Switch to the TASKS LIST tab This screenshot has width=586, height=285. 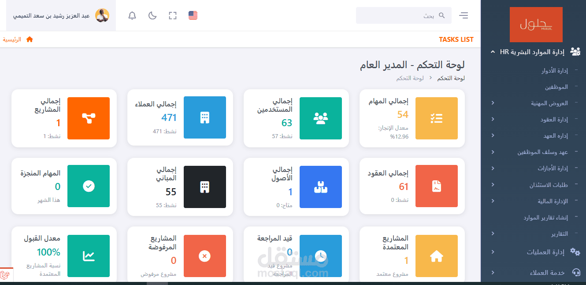pyautogui.click(x=456, y=39)
